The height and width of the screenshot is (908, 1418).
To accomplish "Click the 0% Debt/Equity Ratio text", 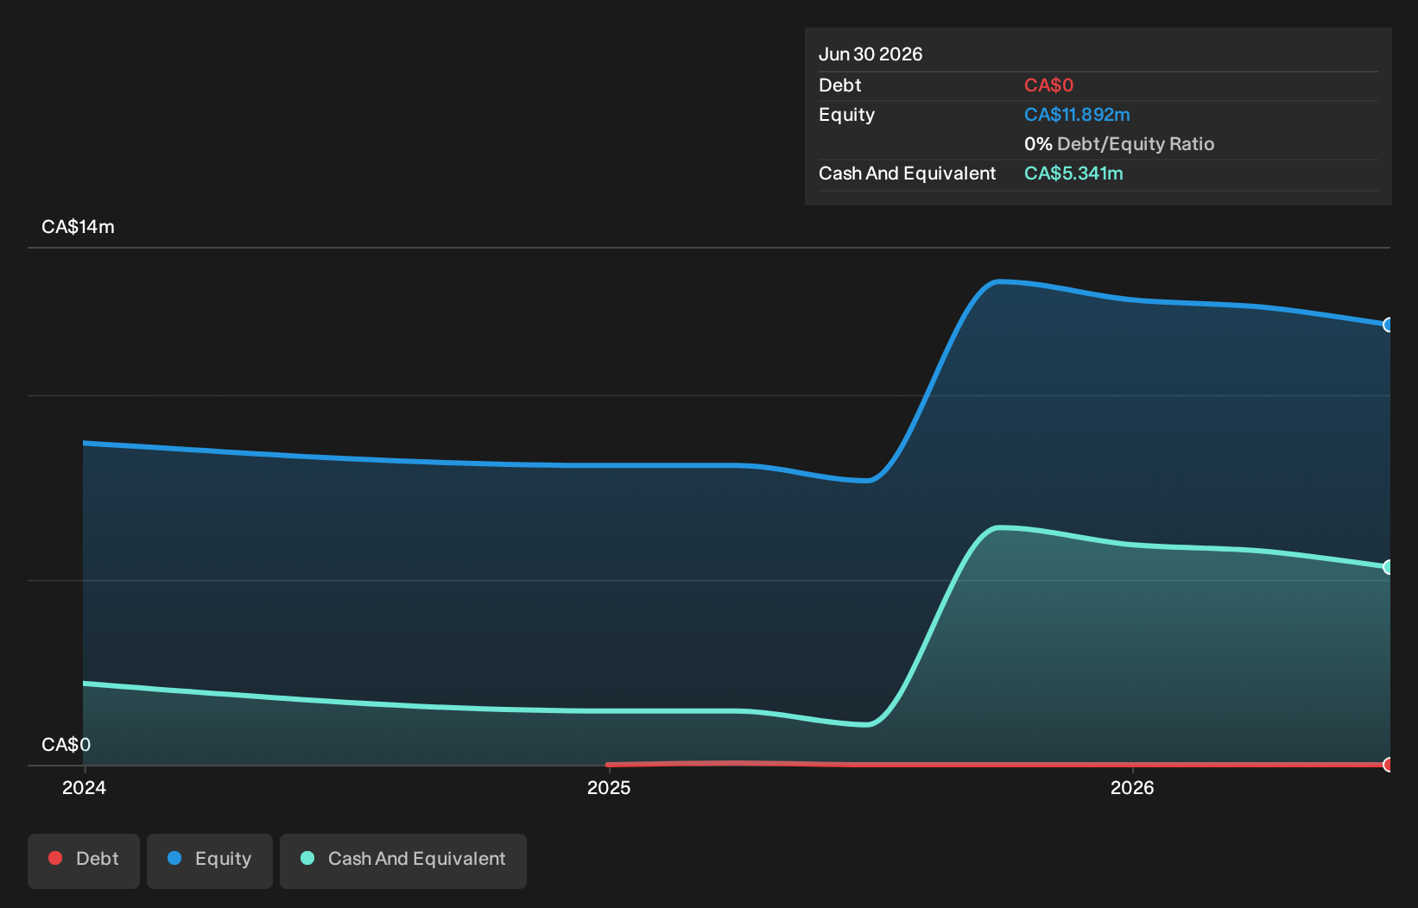I will (1119, 144).
